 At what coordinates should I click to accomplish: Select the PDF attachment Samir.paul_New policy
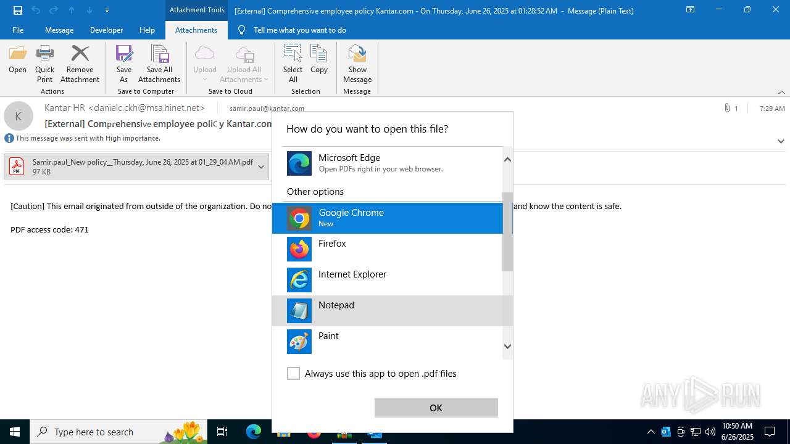click(136, 166)
